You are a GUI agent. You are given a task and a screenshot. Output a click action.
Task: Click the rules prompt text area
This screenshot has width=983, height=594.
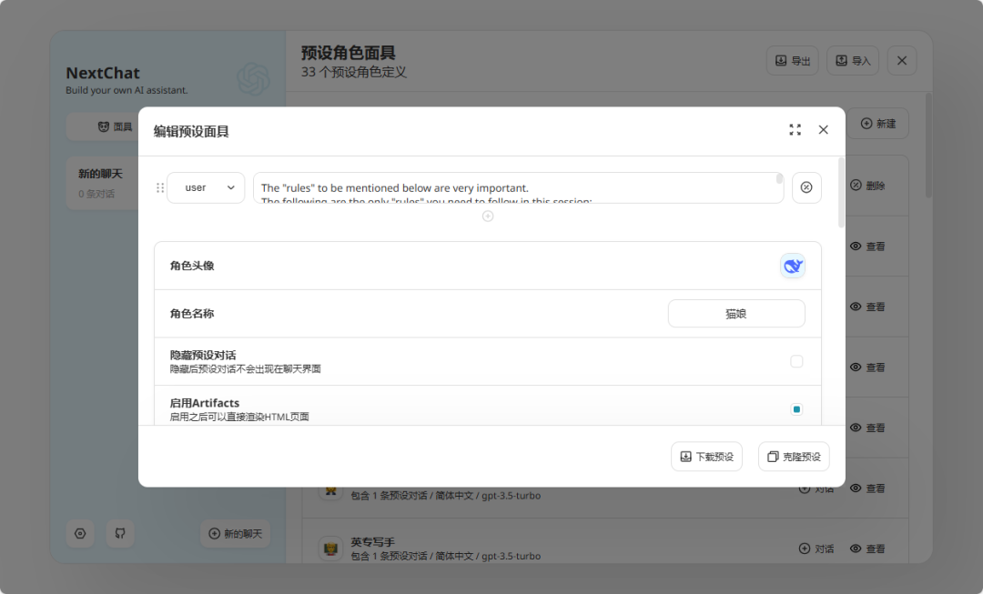[518, 188]
